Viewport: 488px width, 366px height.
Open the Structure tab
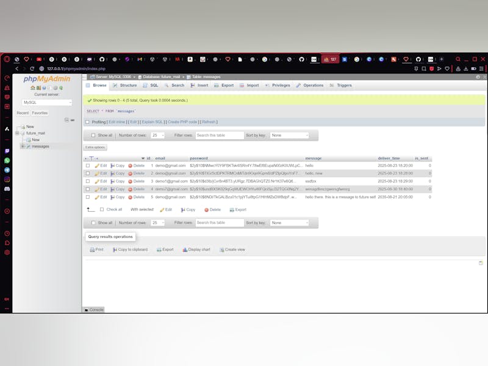[125, 85]
